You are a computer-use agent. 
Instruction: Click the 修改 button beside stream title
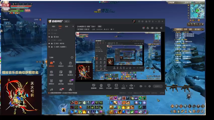[100, 26]
